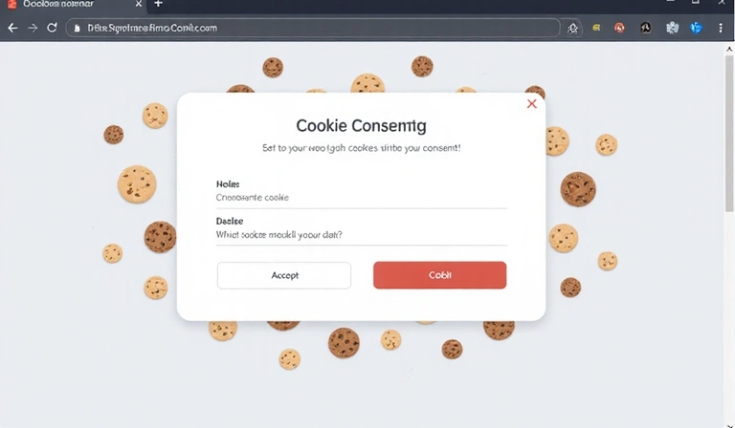735x428 pixels.
Task: Click the yellow extension icon in toolbar
Action: (596, 28)
